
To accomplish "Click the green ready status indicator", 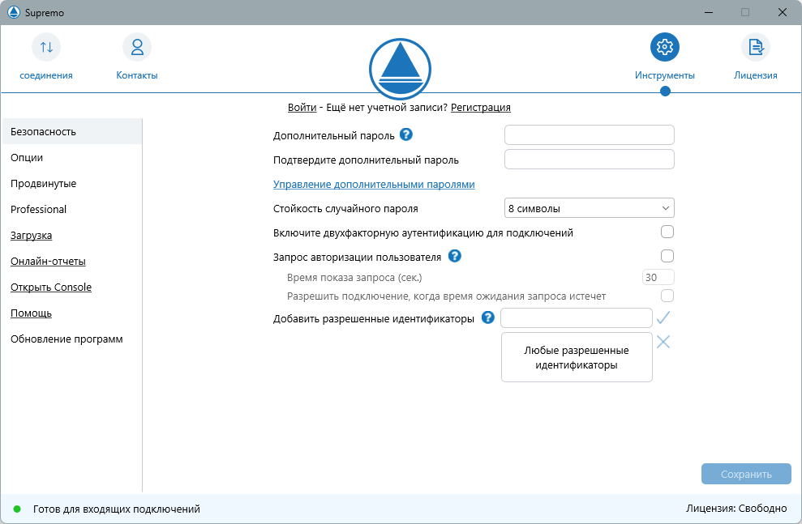I will click(17, 509).
